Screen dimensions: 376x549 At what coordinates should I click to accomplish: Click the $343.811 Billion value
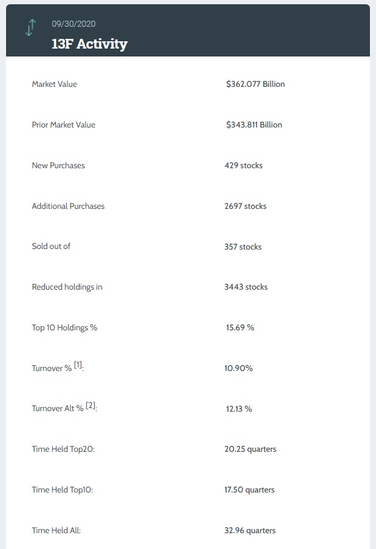[x=254, y=125]
